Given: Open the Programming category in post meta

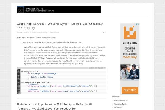Looking at the screenshot, I should [x=42, y=32].
